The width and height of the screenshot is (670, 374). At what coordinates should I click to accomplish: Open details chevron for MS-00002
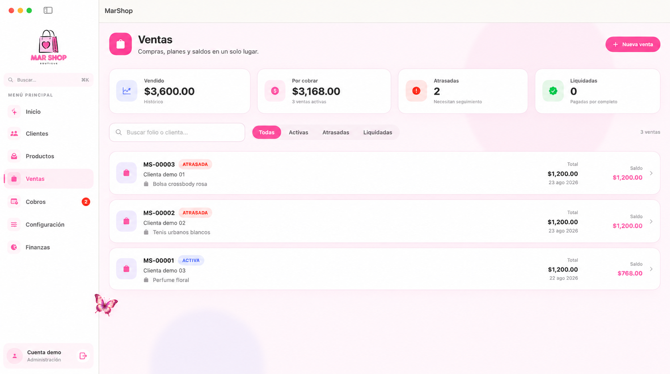point(651,222)
